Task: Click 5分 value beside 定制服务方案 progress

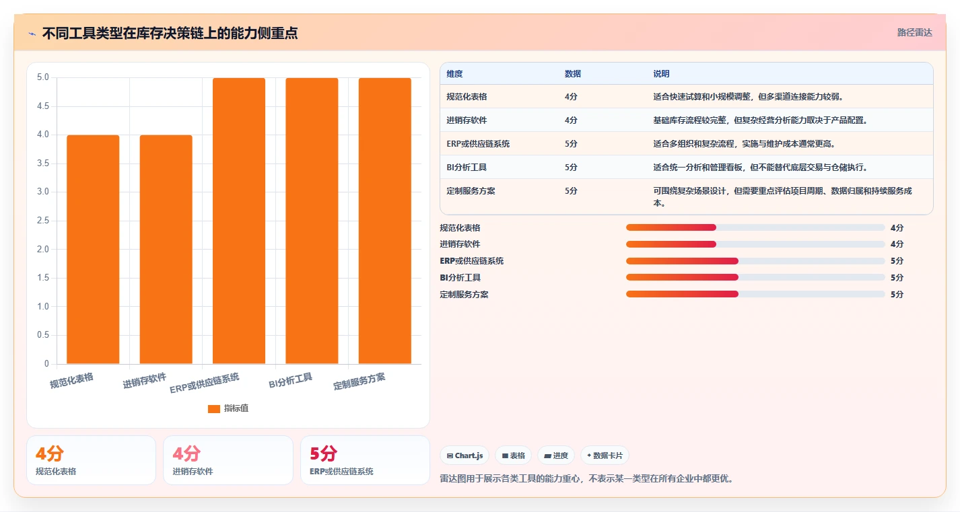Action: (x=897, y=294)
